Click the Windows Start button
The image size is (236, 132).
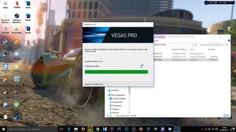(3, 129)
